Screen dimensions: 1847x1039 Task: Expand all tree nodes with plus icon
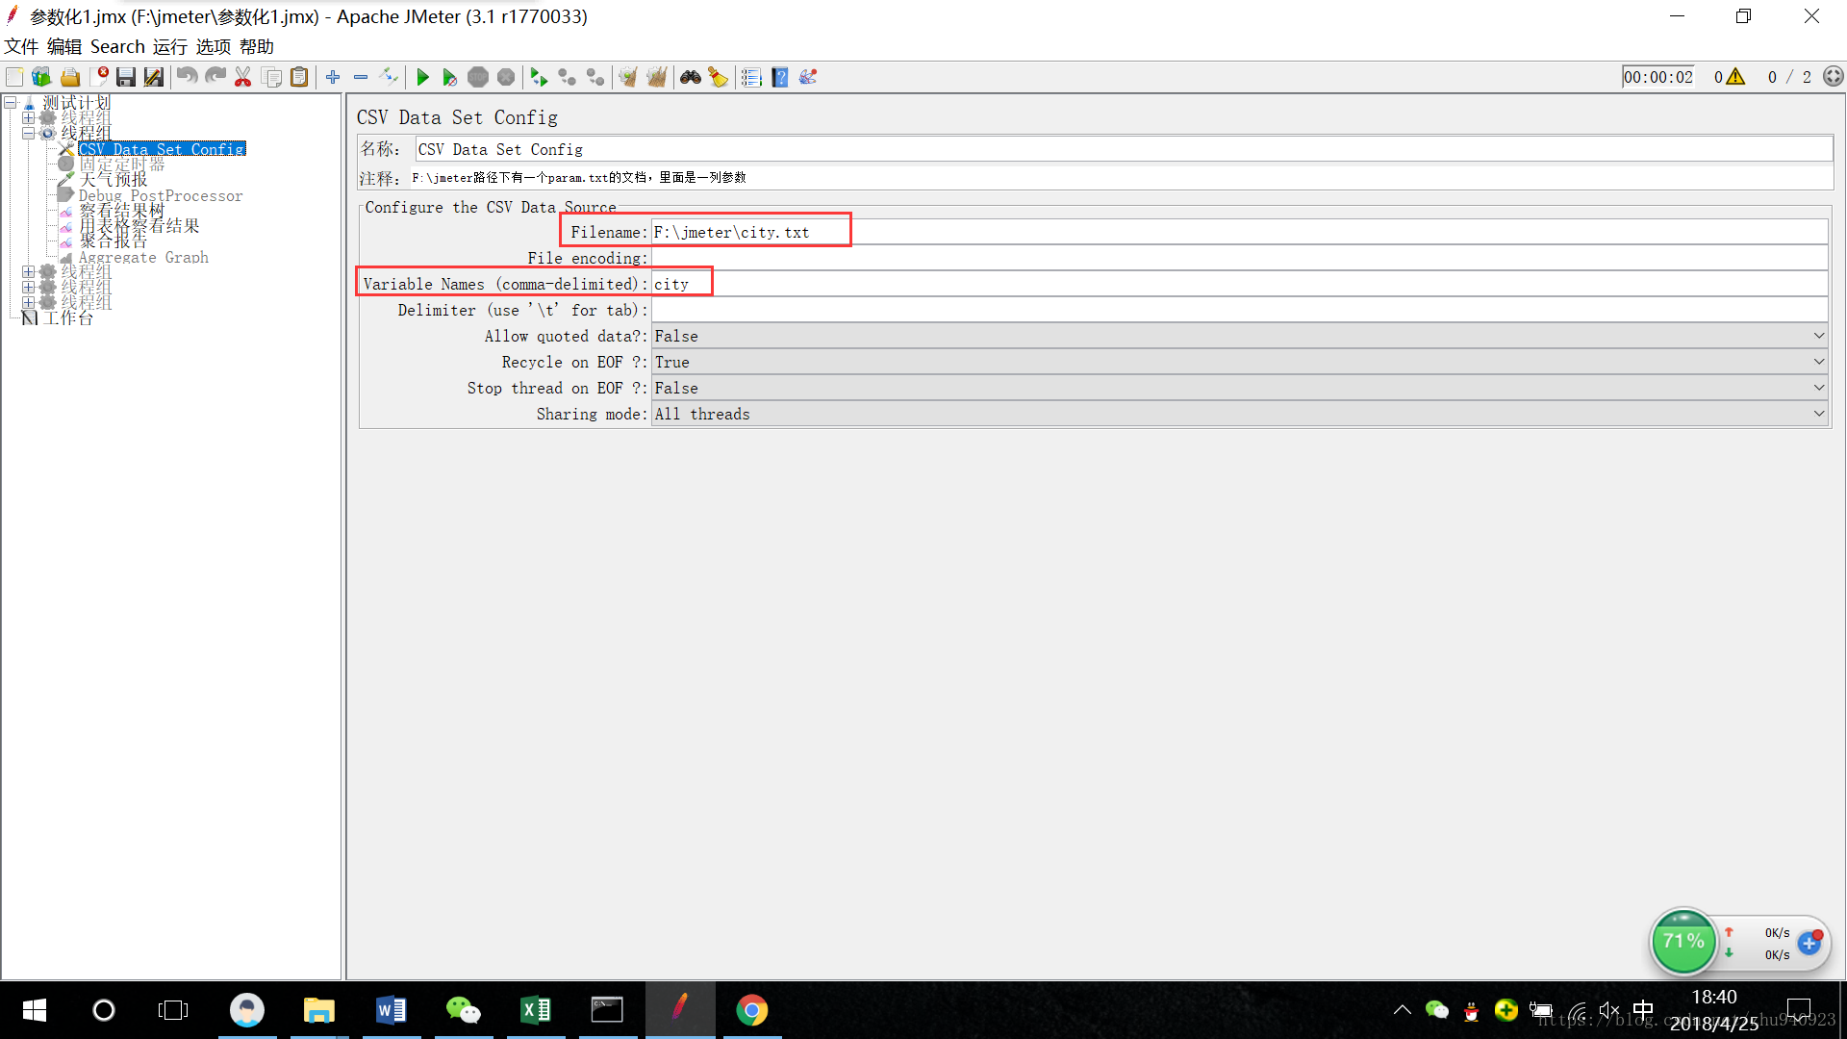pos(333,77)
